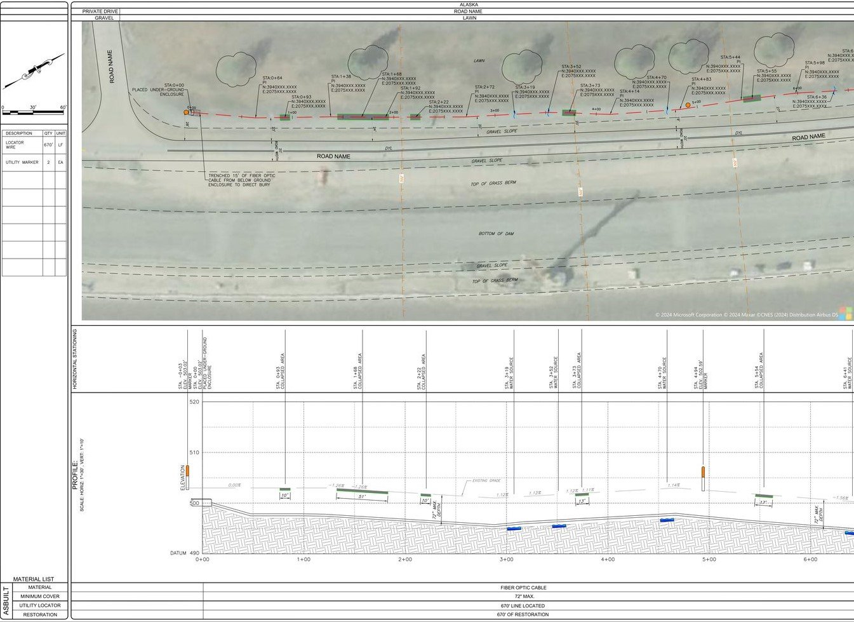Select the MATERIAL LIST heading

tap(34, 579)
